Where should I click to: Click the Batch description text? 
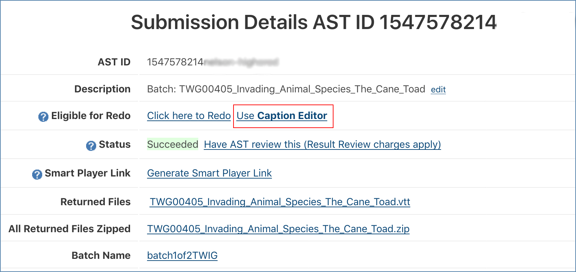coord(286,89)
